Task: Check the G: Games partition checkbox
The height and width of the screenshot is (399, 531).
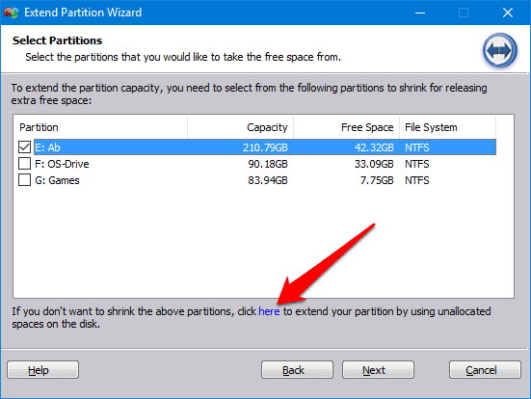Action: (24, 179)
